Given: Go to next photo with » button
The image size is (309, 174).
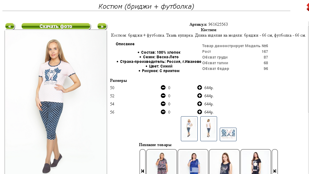Looking at the screenshot, I should [x=102, y=26].
